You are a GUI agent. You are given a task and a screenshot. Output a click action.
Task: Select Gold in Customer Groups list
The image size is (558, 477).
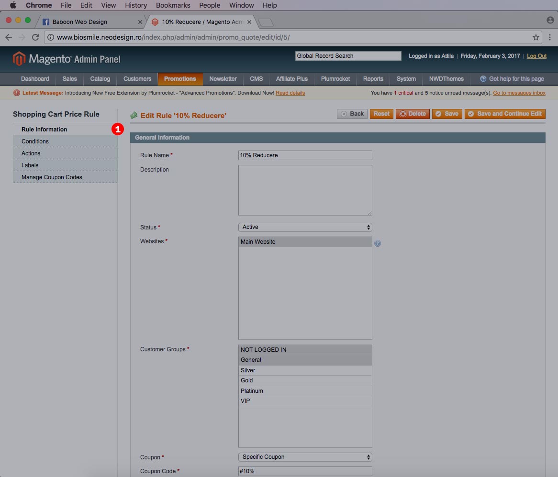305,380
